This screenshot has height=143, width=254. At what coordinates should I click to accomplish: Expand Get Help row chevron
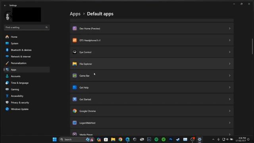click(x=229, y=87)
